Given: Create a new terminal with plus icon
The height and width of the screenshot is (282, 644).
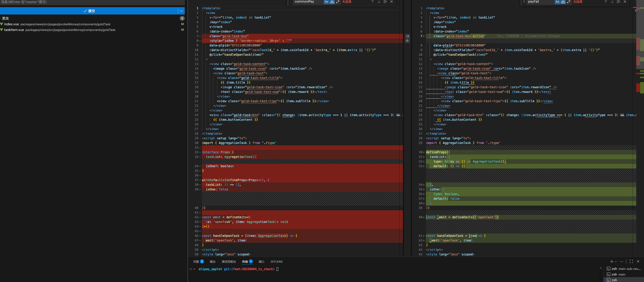Looking at the screenshot, I should 611,262.
